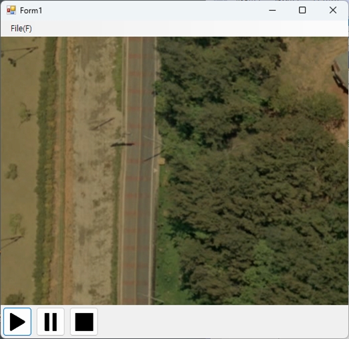Click the dark shadow lying across the road
Viewport: 349px width, 339px height.
click(x=122, y=145)
